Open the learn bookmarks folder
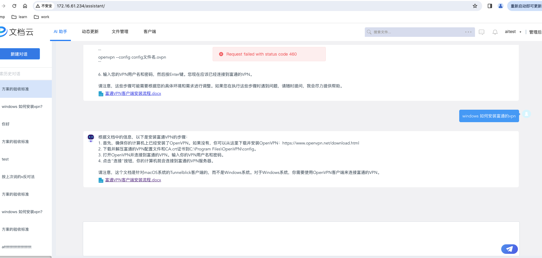Screen dimensions: 542x258 tap(19, 17)
